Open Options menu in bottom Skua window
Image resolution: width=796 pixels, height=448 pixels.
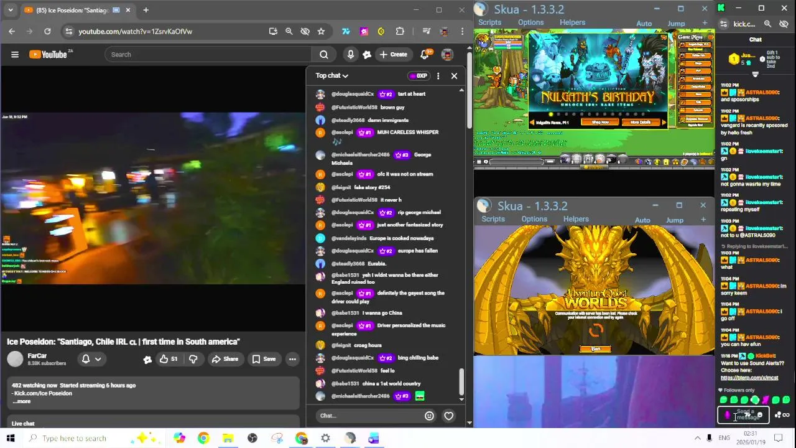coord(534,219)
